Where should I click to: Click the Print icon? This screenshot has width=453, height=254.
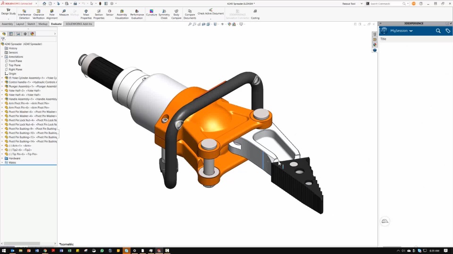click(x=75, y=3)
